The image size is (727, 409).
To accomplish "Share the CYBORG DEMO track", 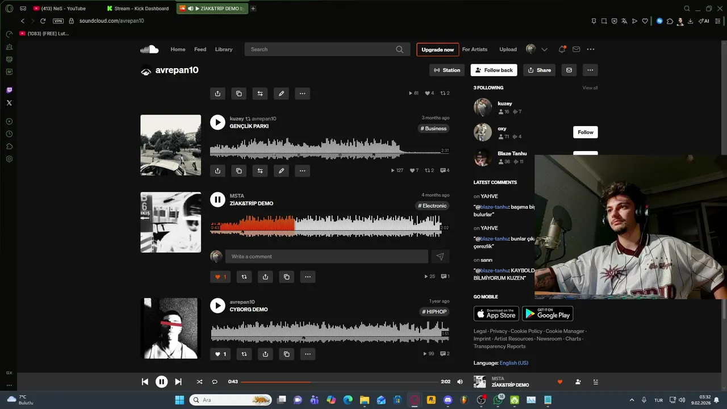I will click(265, 354).
